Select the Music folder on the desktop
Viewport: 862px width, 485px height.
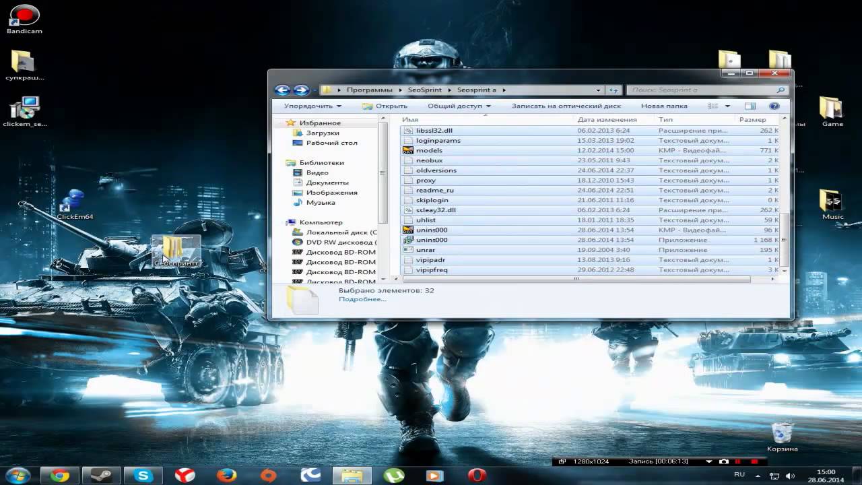(x=832, y=205)
